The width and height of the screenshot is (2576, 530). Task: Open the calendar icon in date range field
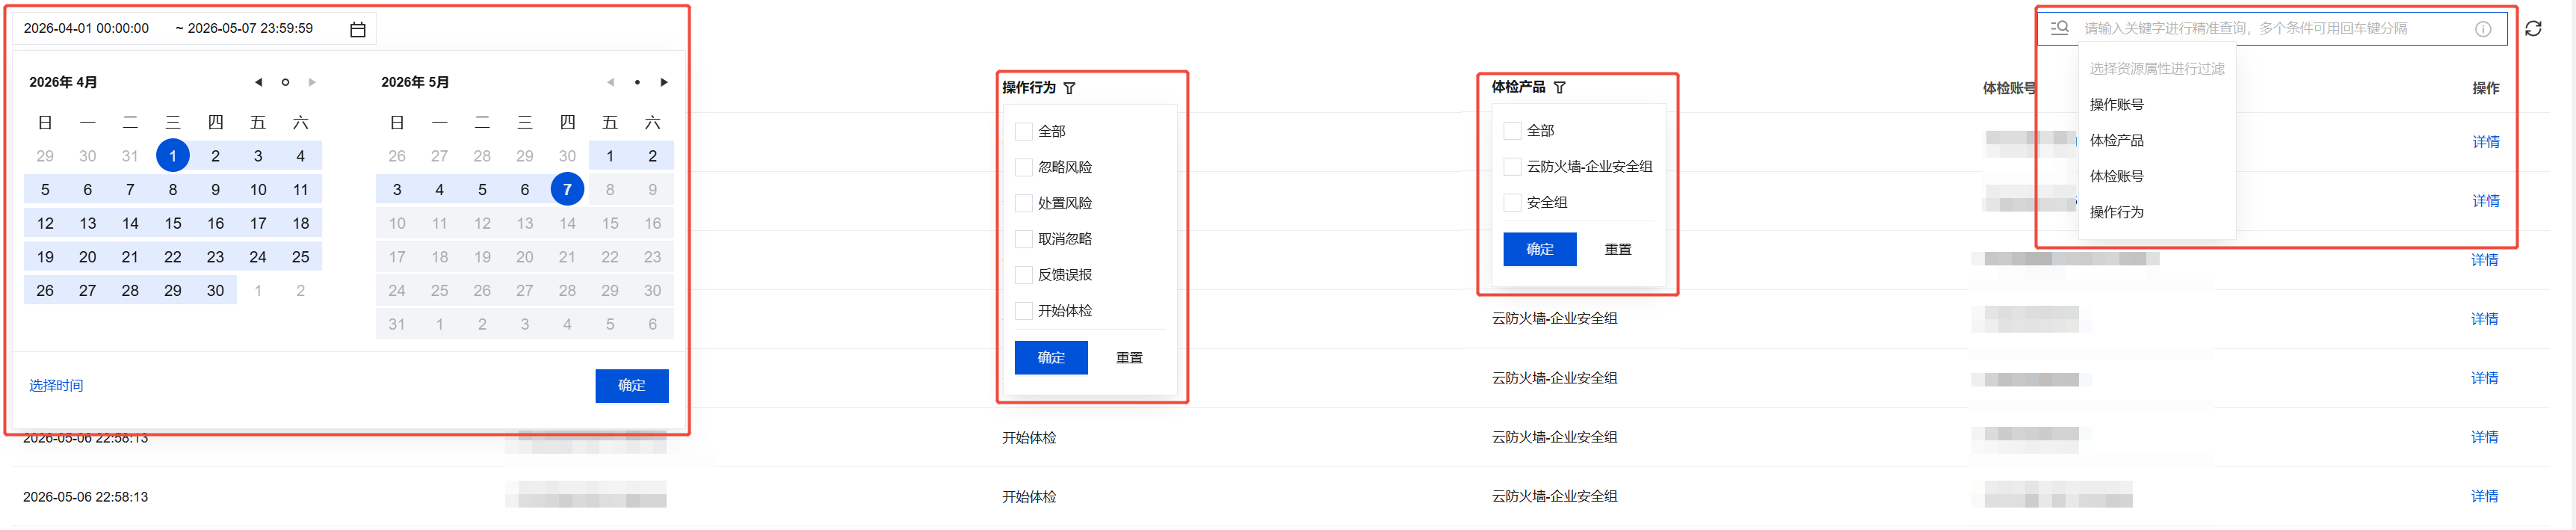[358, 30]
